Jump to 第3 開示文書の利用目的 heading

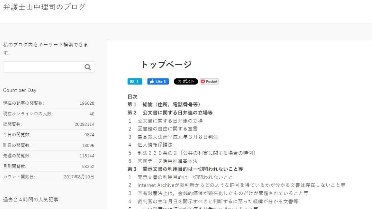pos(185,169)
